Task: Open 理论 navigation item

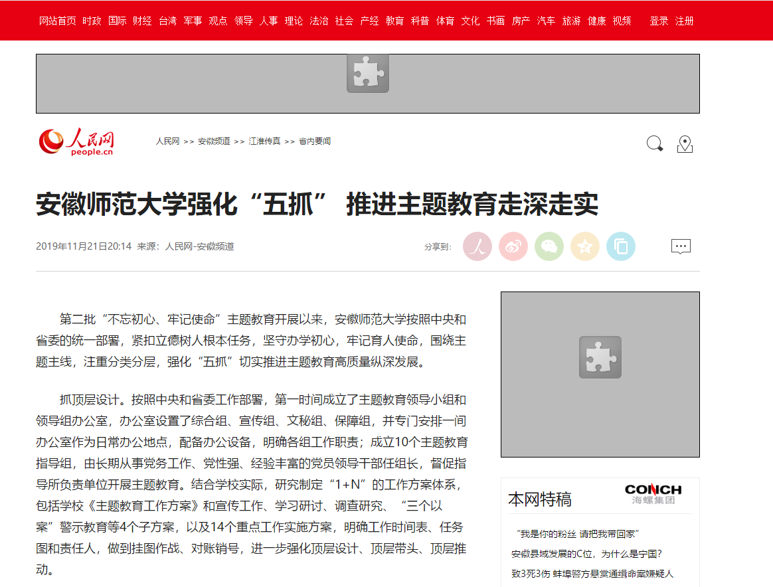Action: click(x=294, y=21)
